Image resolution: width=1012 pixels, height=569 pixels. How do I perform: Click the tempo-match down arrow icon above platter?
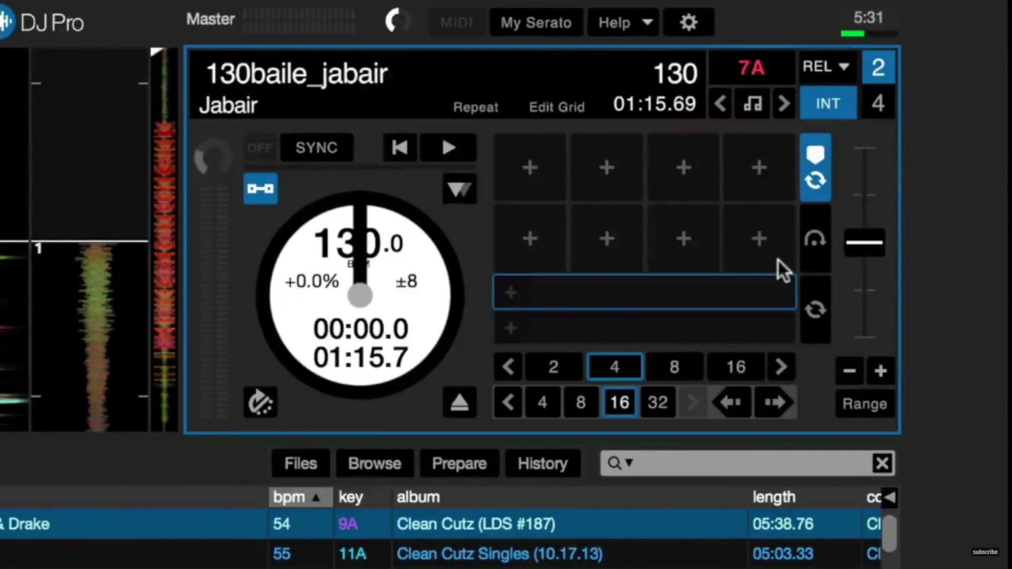coord(459,189)
